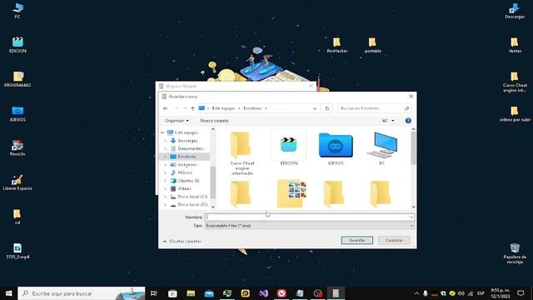Expand the Descargas tree node arrow
The image size is (533, 300).
pos(166,141)
